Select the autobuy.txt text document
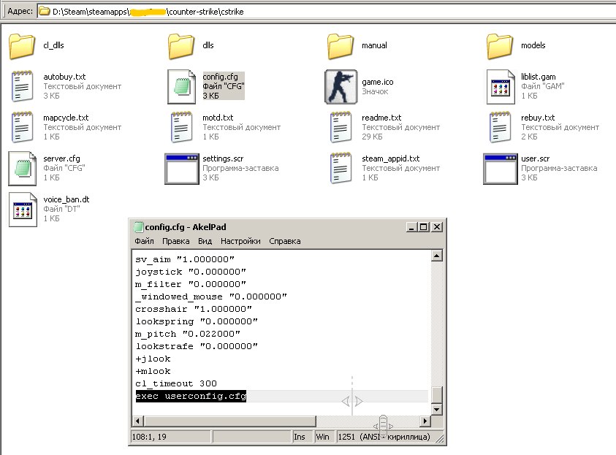This screenshot has height=455, width=616. [23, 86]
